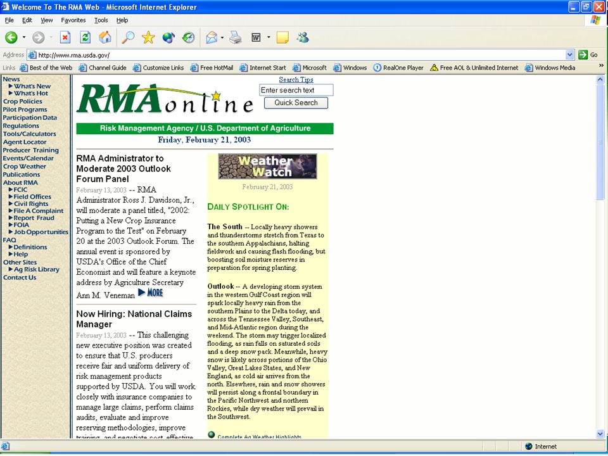Click the page icon in address bar
This screenshot has width=608, height=456.
pyautogui.click(x=32, y=55)
